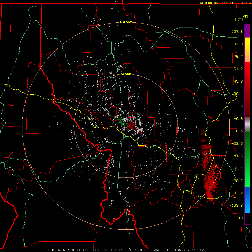Click the 14.5 legend value
The height and width of the screenshot is (252, 252).
point(238,106)
